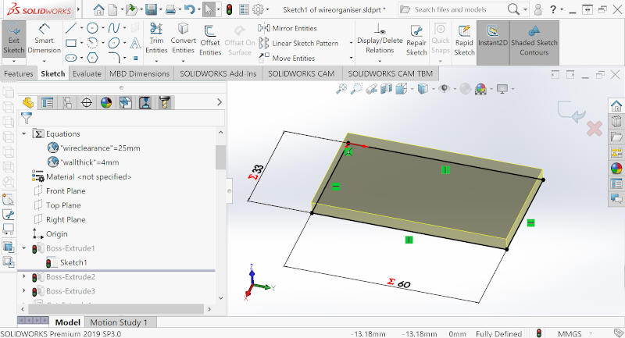Open the FeatureManager design tree tab

(x=28, y=103)
